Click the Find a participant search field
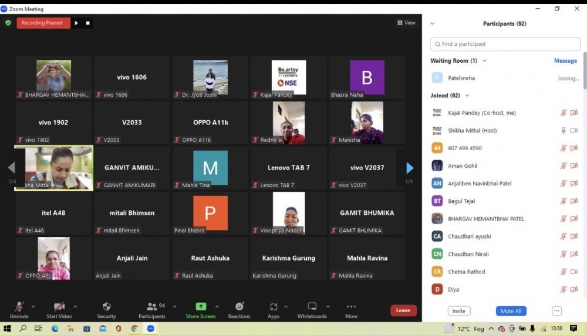This screenshot has width=587, height=335. tap(505, 44)
